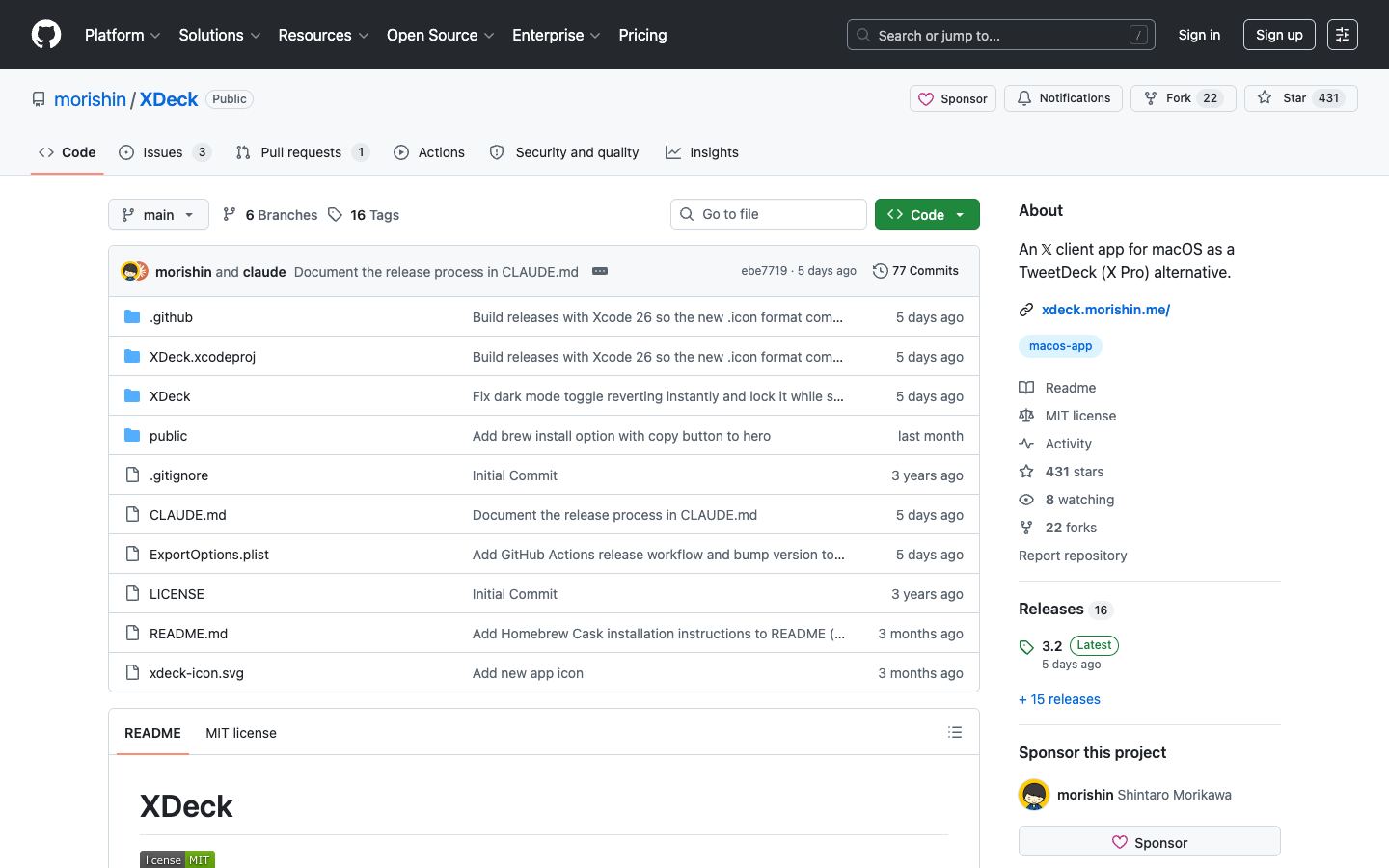Click the stars icon in About

(x=1026, y=472)
